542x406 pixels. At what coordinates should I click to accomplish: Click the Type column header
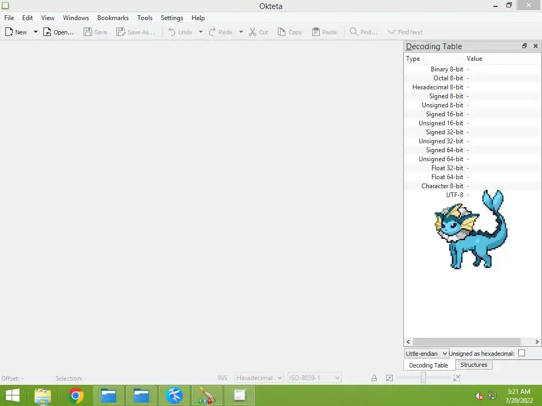pos(435,59)
